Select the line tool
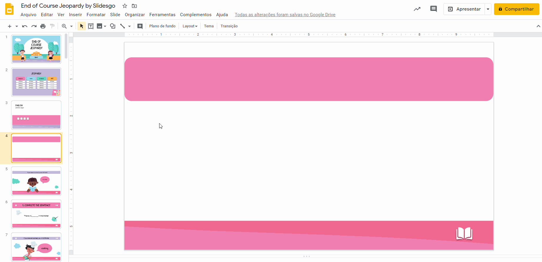The width and height of the screenshot is (542, 262). [x=122, y=26]
